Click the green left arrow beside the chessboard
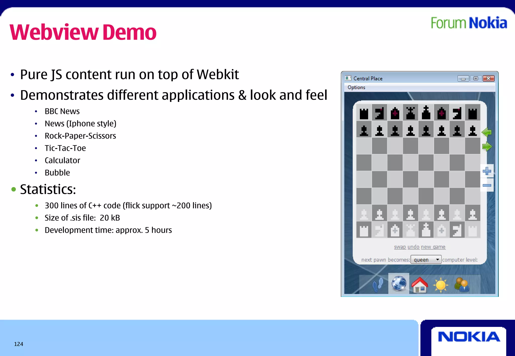 [x=487, y=132]
